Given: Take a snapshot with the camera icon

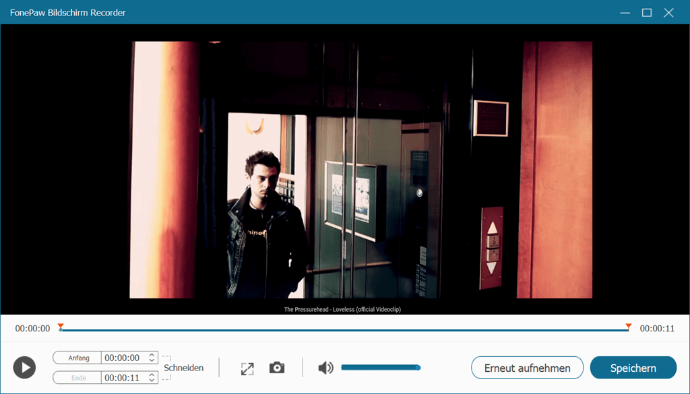Looking at the screenshot, I should (x=277, y=368).
